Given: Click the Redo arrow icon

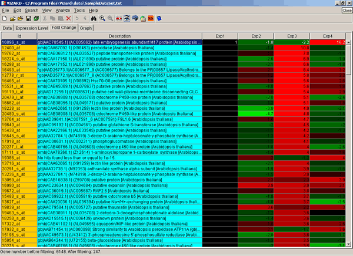Looking at the screenshot, I should [85, 18].
